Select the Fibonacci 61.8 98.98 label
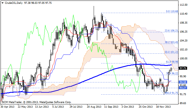This screenshot has width=189, height=109. pyautogui.click(x=172, y=62)
